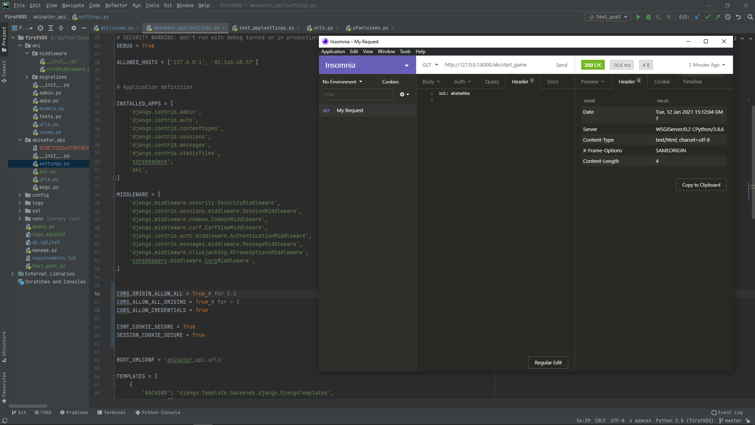
Task: Expand the migrations folder
Action: (27, 77)
